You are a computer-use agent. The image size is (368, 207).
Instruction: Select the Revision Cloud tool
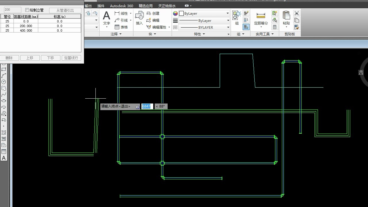[4, 88]
